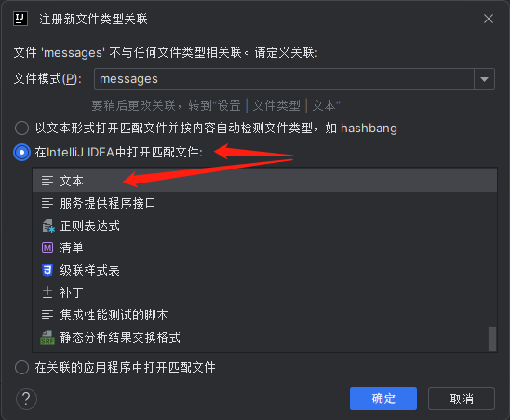The height and width of the screenshot is (420, 510).
Task: Select radio 在关联的应用程序中打开匹配文件
Action: (x=21, y=367)
